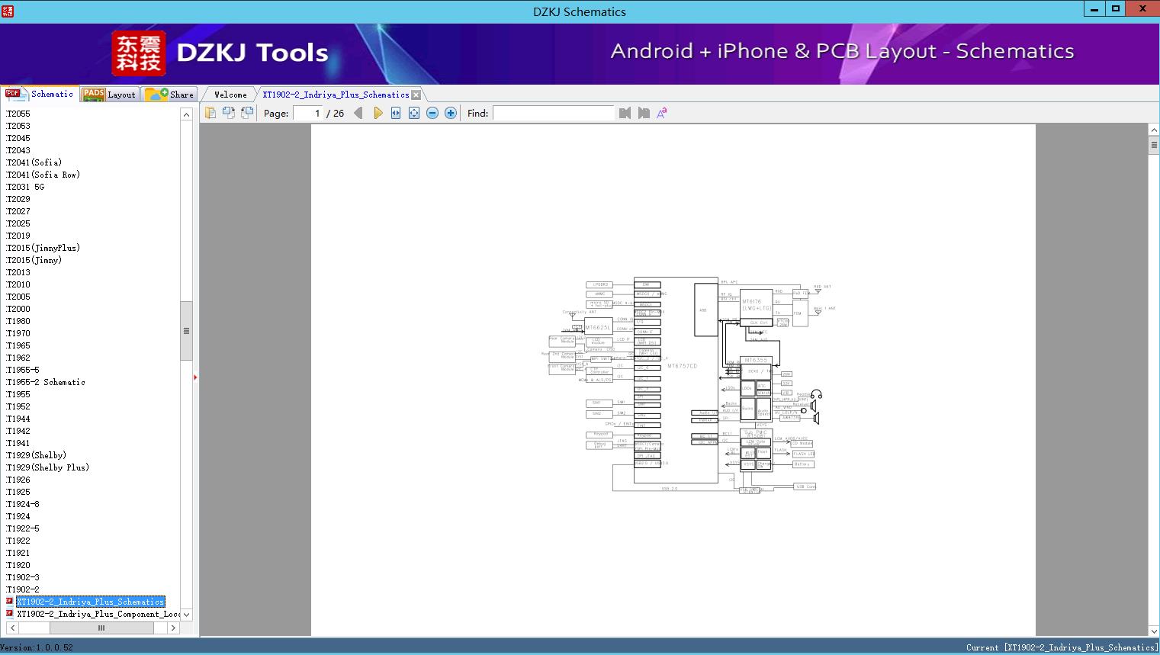Click inside the Find search field

tap(553, 113)
